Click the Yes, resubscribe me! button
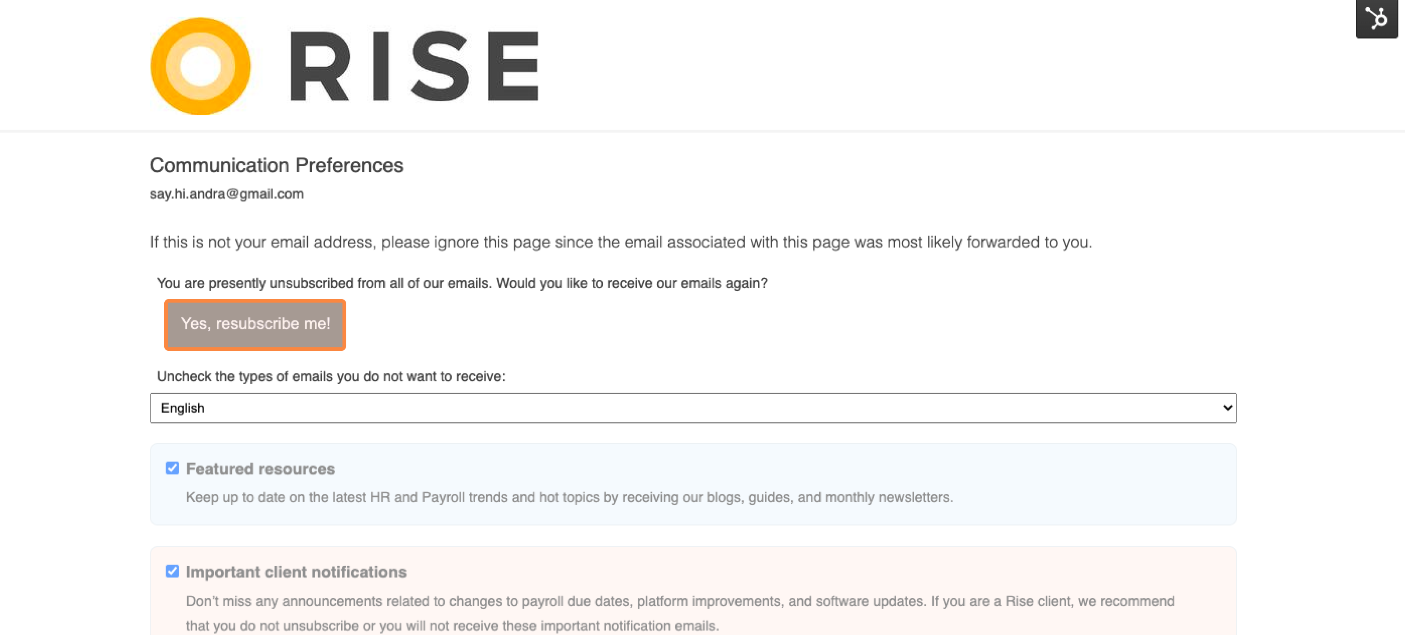1405x635 pixels. point(255,324)
